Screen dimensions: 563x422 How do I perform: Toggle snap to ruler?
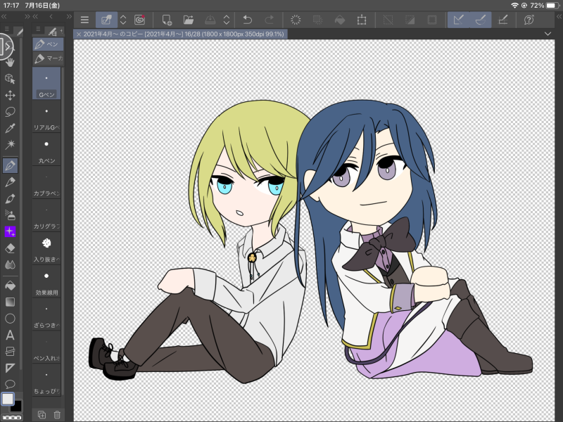pos(459,20)
